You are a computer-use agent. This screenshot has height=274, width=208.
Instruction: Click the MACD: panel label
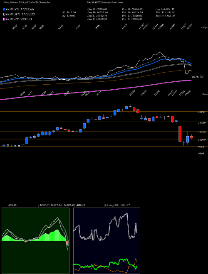(x=12, y=205)
